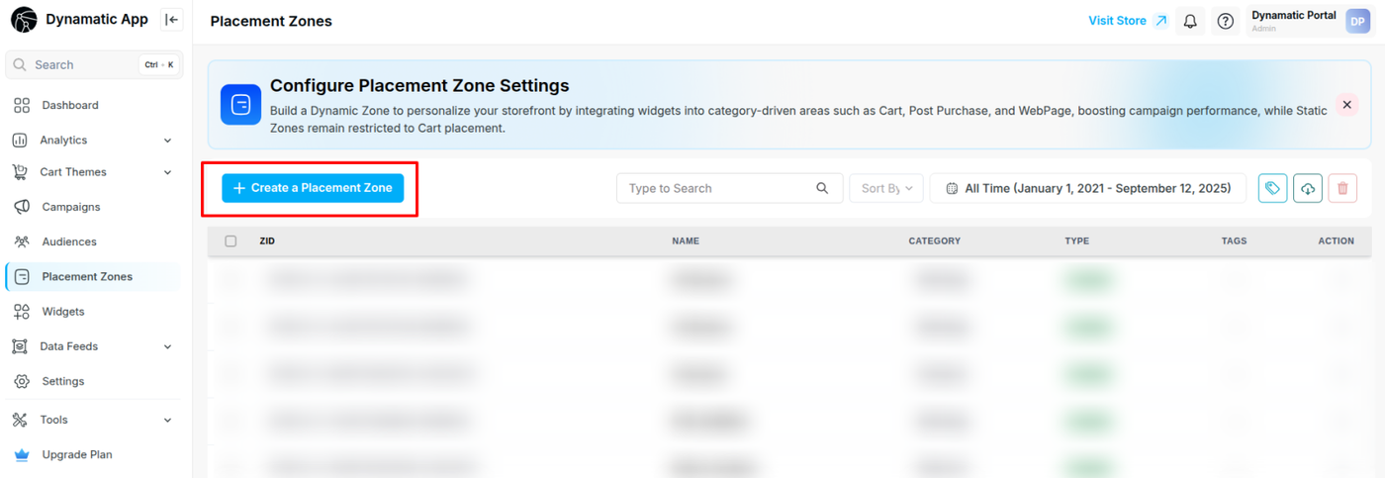Click the red trash delete icon
The image size is (1385, 478).
1342,188
